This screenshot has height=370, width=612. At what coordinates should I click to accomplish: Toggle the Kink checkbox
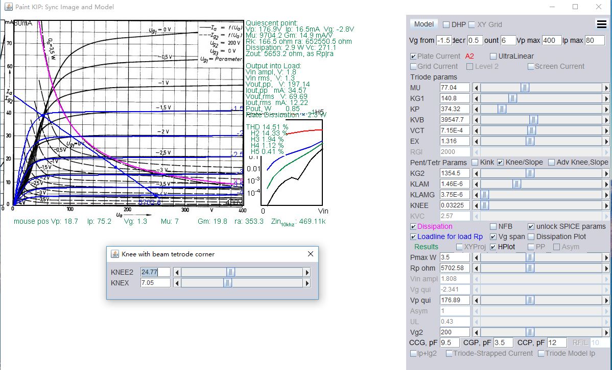(475, 162)
